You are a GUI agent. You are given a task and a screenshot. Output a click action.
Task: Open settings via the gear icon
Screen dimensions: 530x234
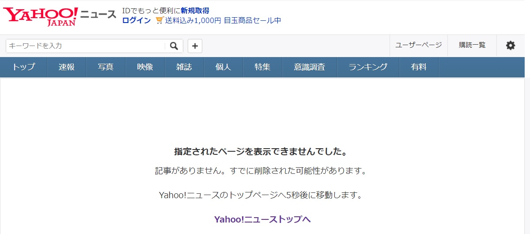click(510, 46)
